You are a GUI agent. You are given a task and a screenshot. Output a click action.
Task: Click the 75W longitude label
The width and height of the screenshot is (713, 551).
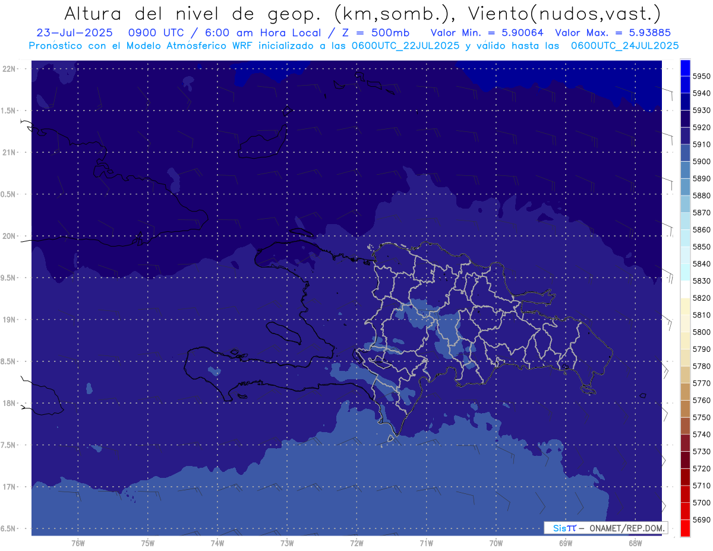147,543
